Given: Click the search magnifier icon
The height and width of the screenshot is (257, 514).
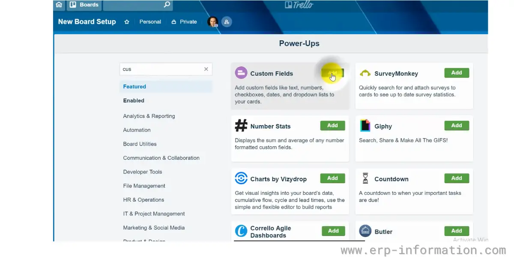Looking at the screenshot, I should (x=167, y=5).
